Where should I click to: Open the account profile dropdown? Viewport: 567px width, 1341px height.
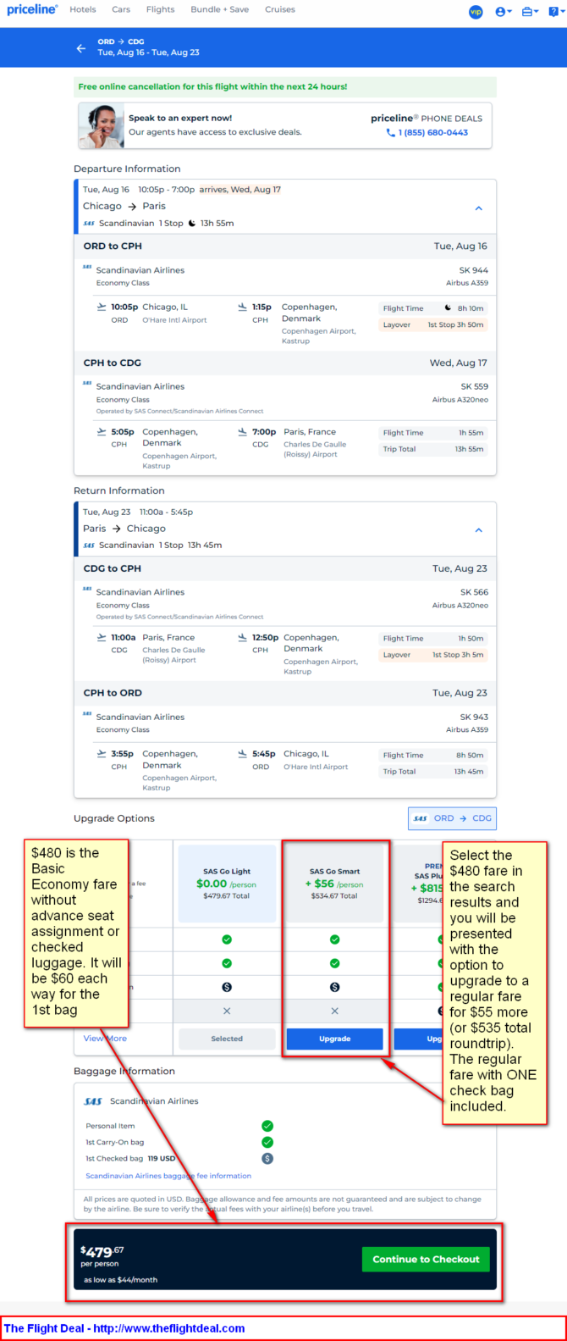point(504,11)
